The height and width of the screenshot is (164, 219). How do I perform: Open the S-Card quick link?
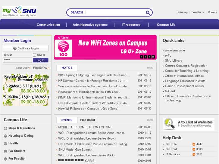(x=170, y=91)
